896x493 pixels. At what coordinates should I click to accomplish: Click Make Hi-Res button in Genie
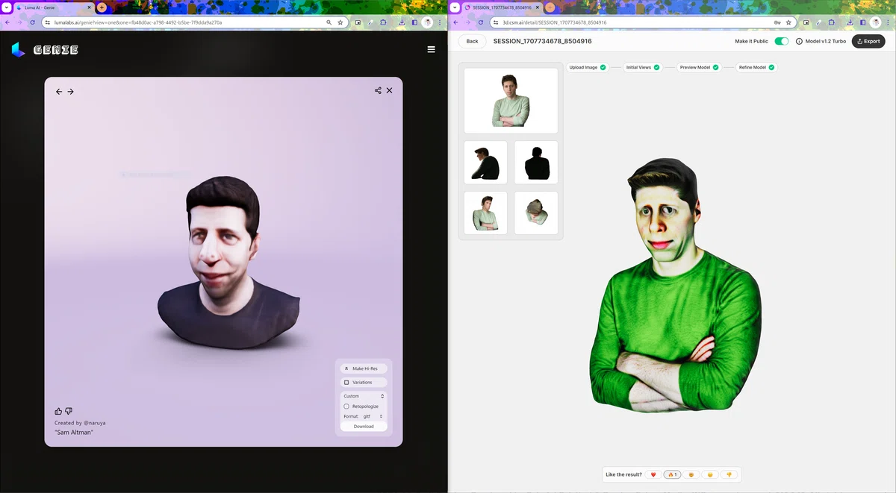point(364,368)
